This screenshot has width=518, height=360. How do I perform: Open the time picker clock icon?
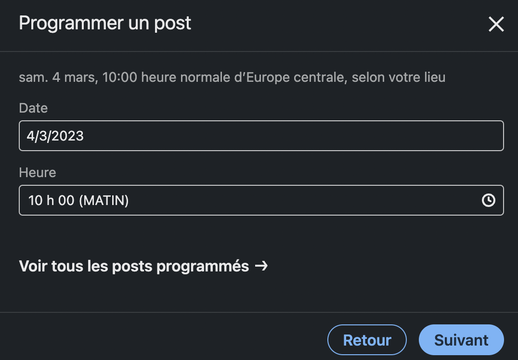click(488, 200)
